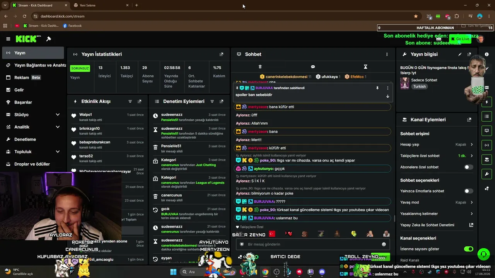Open Denetleme sidebar item

pyautogui.click(x=32, y=139)
